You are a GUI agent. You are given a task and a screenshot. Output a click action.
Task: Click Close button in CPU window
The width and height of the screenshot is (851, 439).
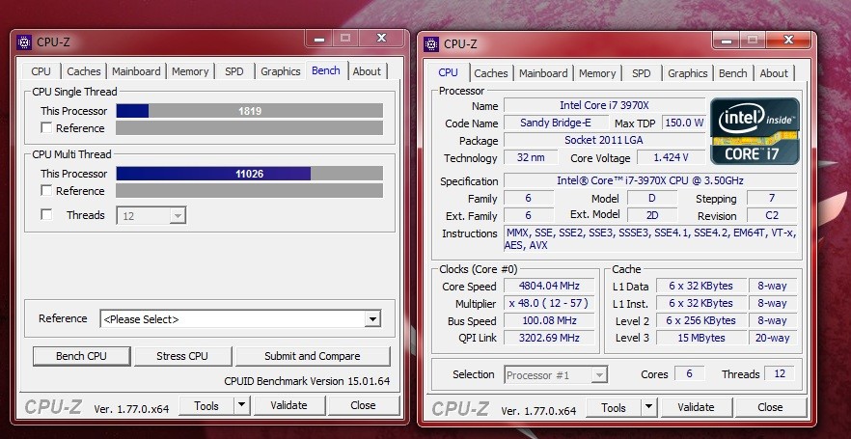(x=770, y=407)
